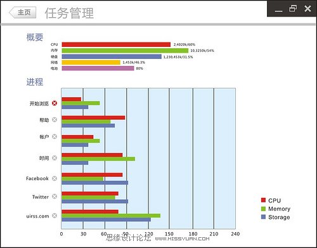
Task: Restore down the task manager window
Action: (293, 8)
